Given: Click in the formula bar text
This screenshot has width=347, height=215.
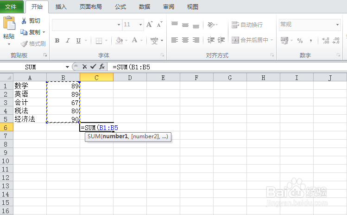Looking at the screenshot, I should (x=131, y=67).
